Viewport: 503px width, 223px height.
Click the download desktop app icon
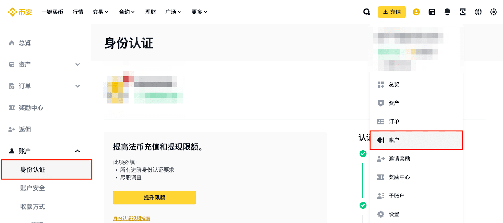(462, 12)
